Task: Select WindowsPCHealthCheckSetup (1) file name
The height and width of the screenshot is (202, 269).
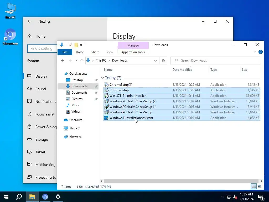Action: (133, 107)
